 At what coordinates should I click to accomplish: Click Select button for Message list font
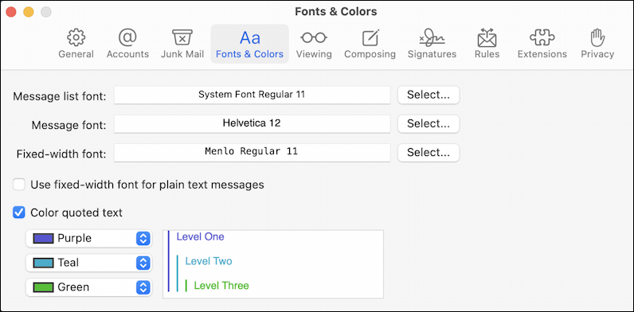(x=429, y=95)
